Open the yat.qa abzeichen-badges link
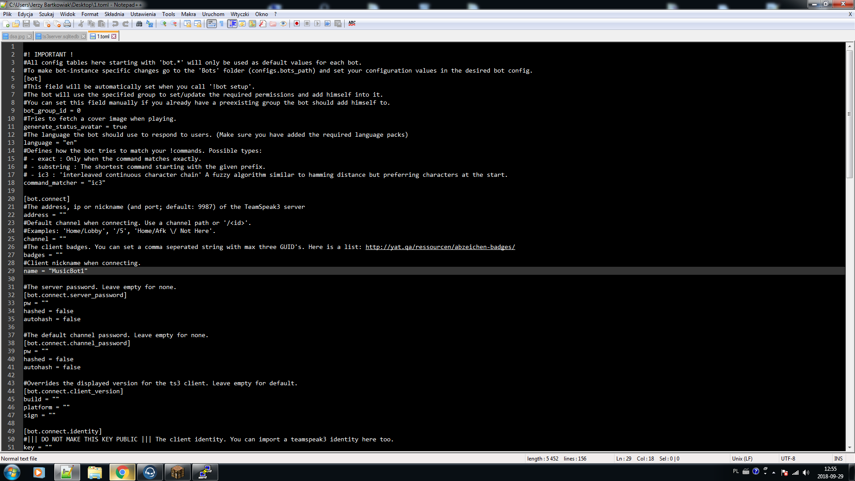The width and height of the screenshot is (855, 481). click(440, 247)
